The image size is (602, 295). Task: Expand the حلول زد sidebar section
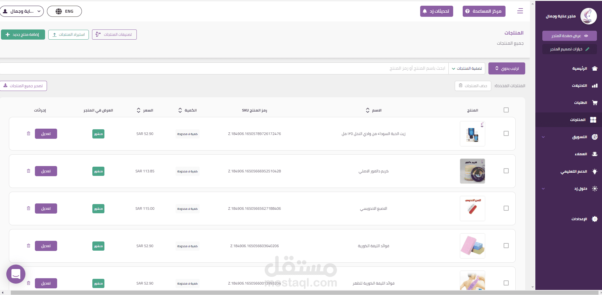click(x=543, y=189)
